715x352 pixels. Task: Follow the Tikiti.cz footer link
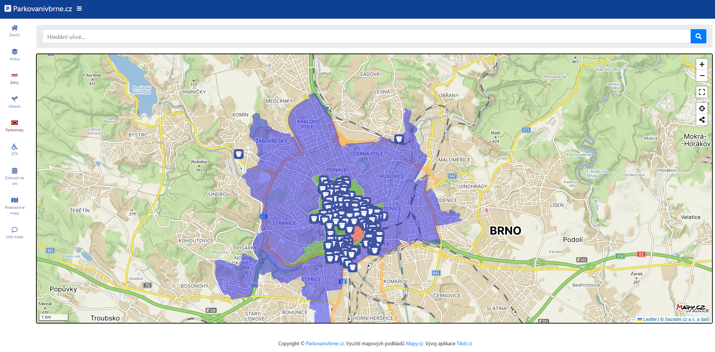464,343
